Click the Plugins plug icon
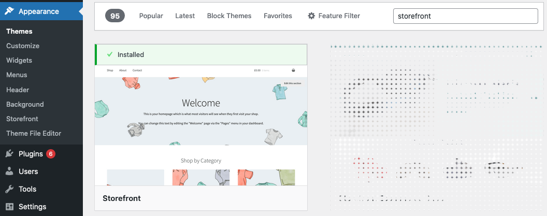 (9, 154)
